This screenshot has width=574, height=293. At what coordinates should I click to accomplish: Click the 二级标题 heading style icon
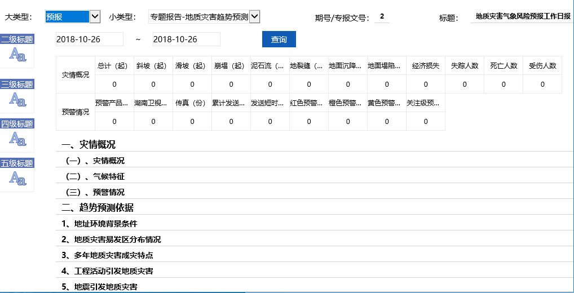[17, 54]
